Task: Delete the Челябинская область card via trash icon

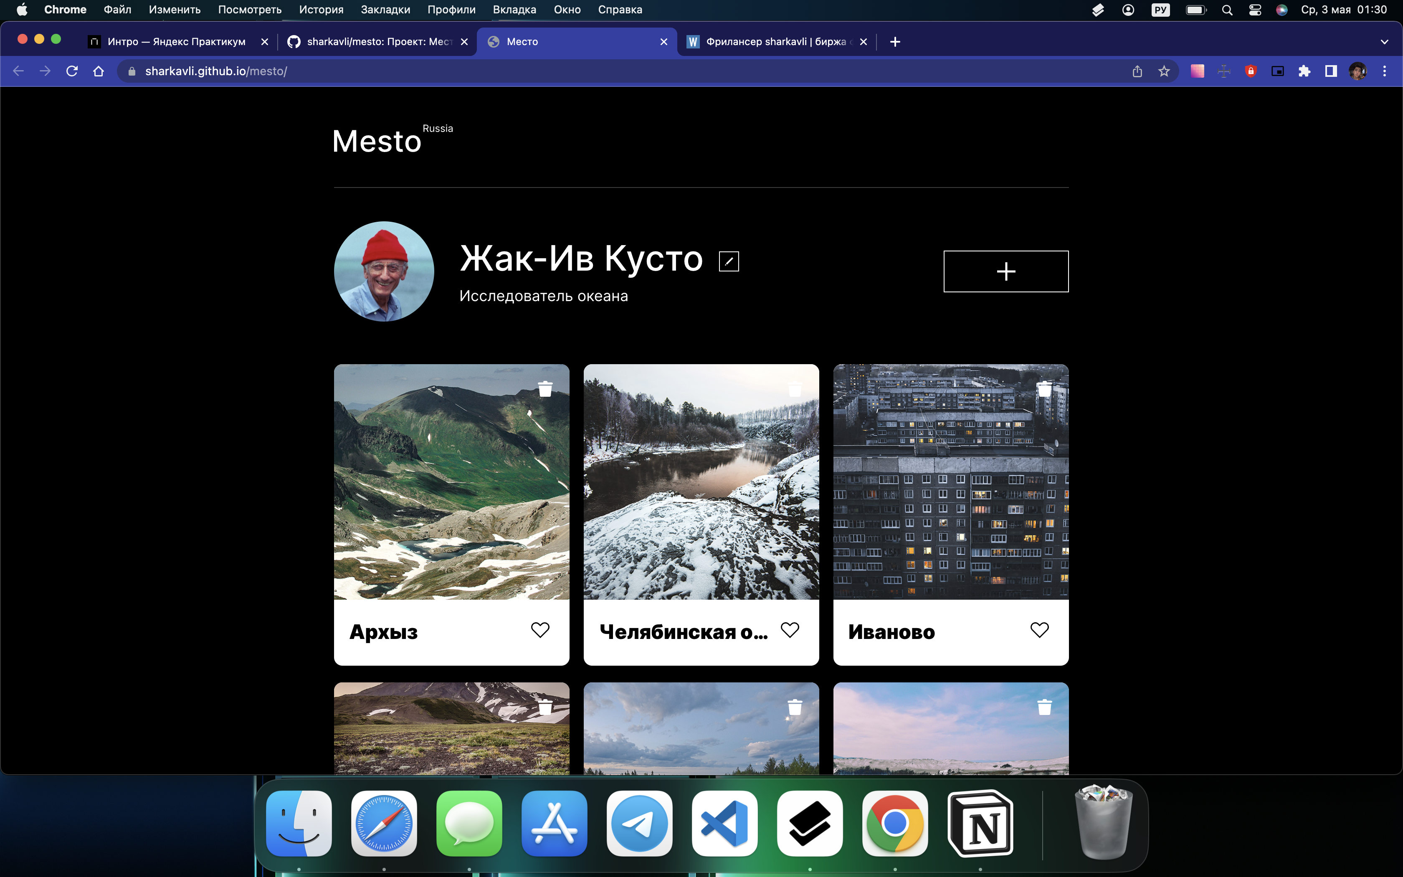Action: click(x=795, y=389)
